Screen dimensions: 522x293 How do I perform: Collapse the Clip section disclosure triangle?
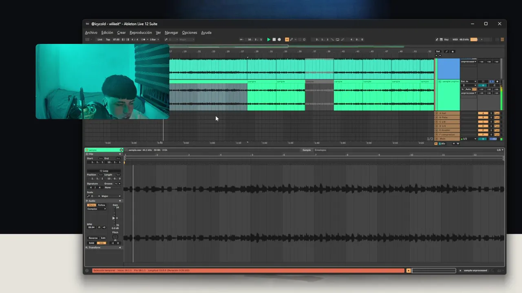point(120,154)
